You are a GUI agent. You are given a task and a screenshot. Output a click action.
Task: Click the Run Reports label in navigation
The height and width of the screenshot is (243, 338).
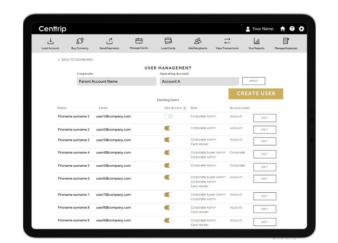click(x=257, y=48)
